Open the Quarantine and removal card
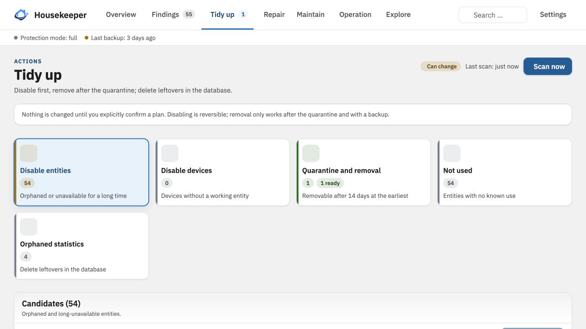Image resolution: width=586 pixels, height=329 pixels. click(364, 172)
